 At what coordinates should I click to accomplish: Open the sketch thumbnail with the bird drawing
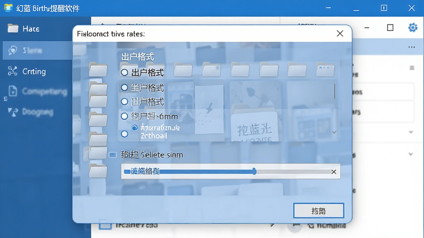(209, 109)
